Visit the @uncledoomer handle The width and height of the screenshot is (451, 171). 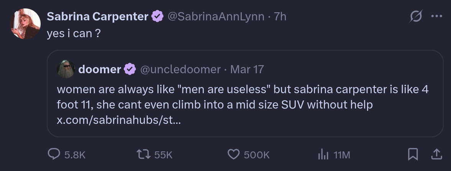click(180, 69)
